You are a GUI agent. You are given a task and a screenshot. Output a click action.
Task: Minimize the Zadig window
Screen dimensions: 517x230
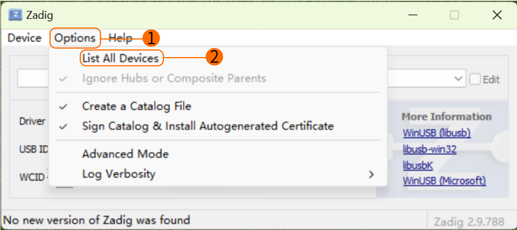tap(413, 15)
